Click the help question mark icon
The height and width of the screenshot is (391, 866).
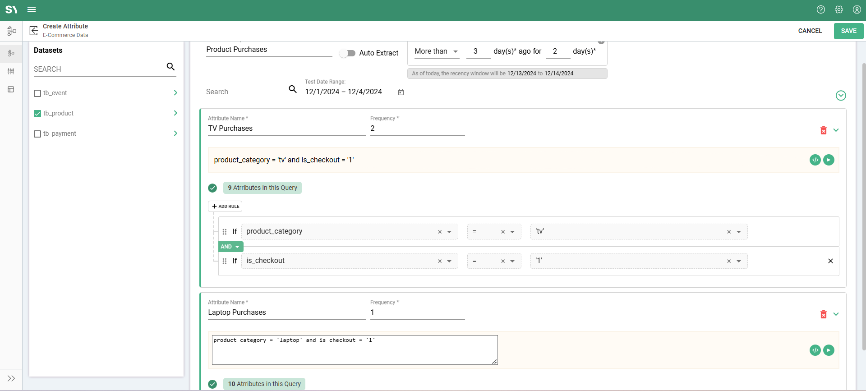click(x=821, y=9)
